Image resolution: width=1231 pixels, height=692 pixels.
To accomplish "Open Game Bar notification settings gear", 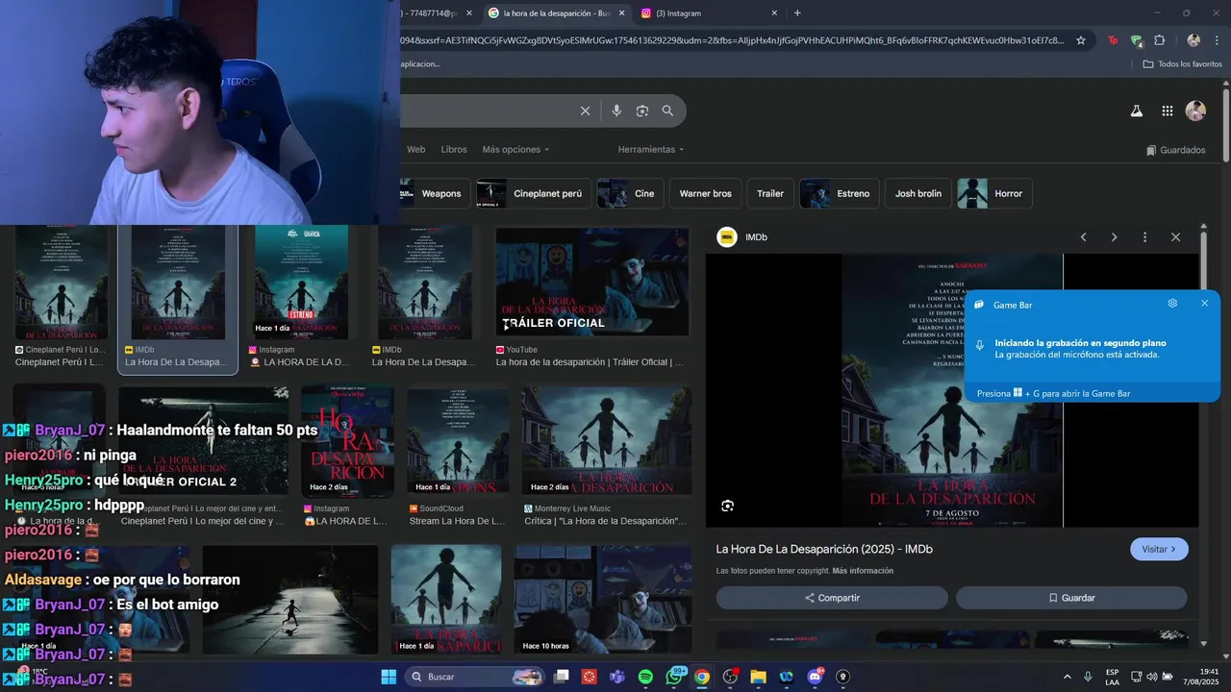I will click(1172, 304).
